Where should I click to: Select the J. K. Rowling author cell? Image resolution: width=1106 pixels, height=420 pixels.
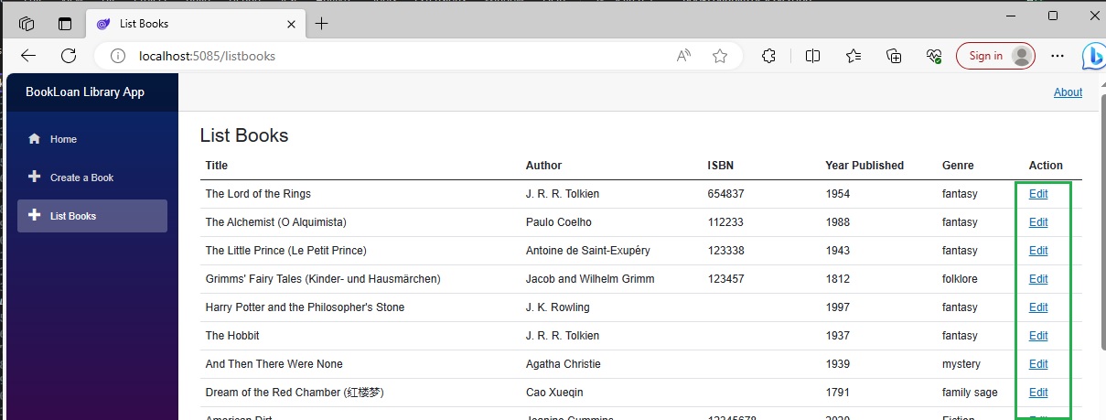pyautogui.click(x=558, y=307)
